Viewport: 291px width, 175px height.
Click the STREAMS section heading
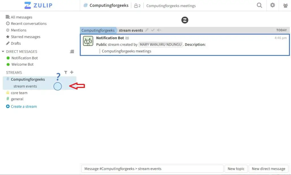[x=14, y=72]
